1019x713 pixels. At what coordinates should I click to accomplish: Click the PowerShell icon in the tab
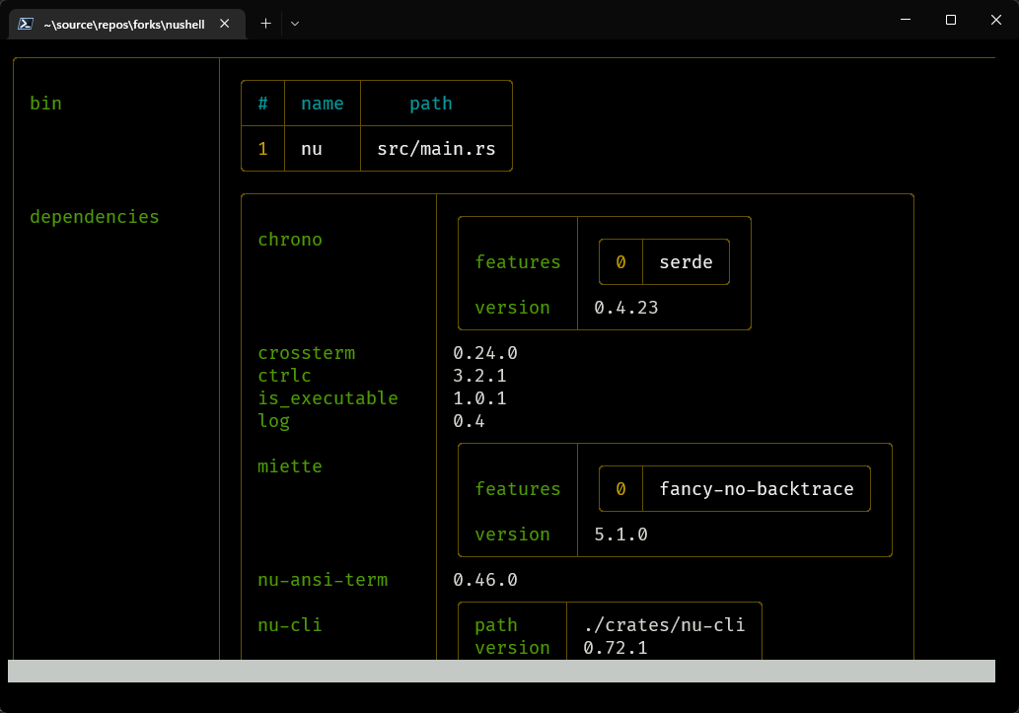(26, 24)
